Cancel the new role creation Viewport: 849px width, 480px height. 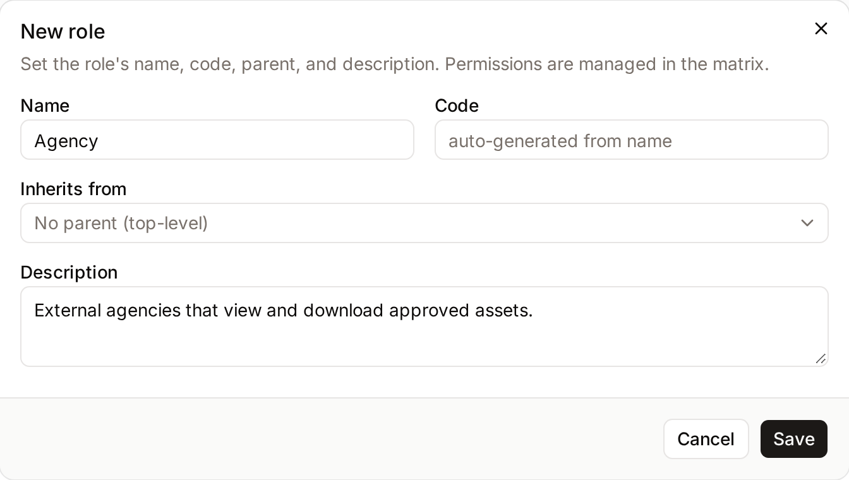(706, 439)
